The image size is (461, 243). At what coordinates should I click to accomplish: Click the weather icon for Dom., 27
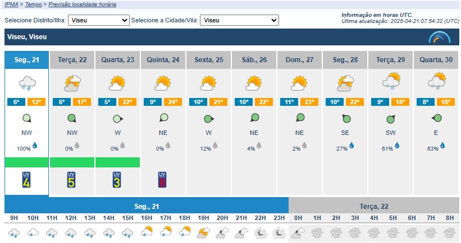pos(299,83)
